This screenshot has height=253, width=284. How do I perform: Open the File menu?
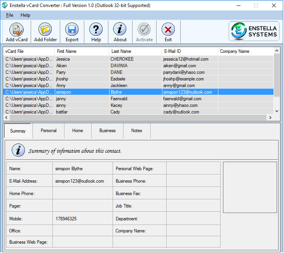click(10, 15)
